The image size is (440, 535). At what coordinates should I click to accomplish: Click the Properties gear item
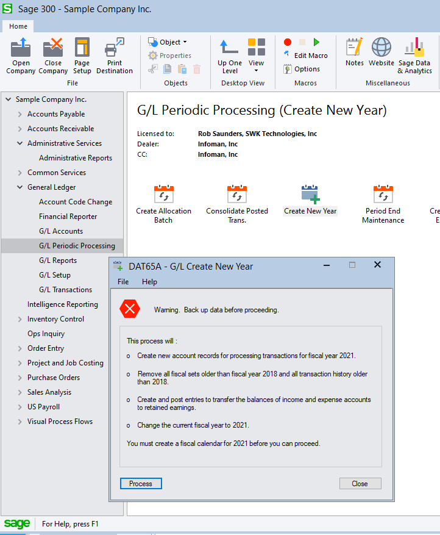(170, 56)
